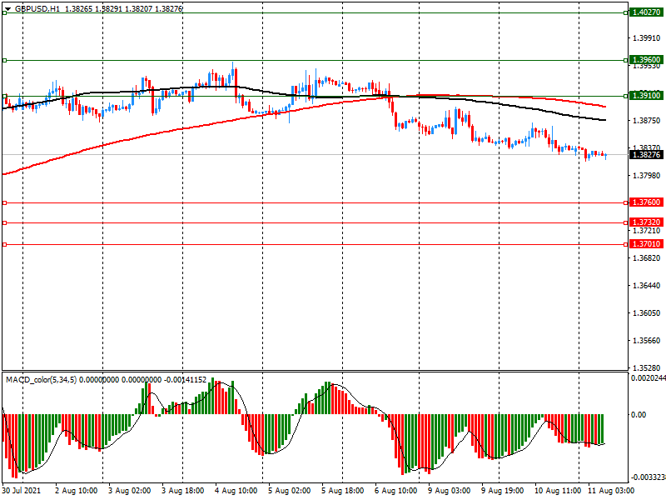
Task: Grab left handle of 1.37600 horizontal line
Action: click(5, 203)
